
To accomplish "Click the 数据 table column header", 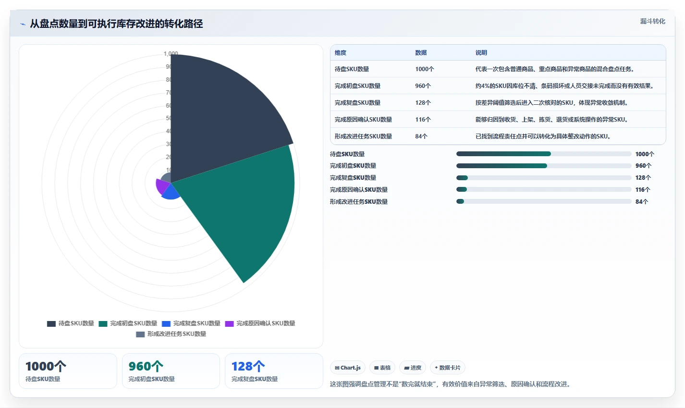I will click(x=421, y=53).
